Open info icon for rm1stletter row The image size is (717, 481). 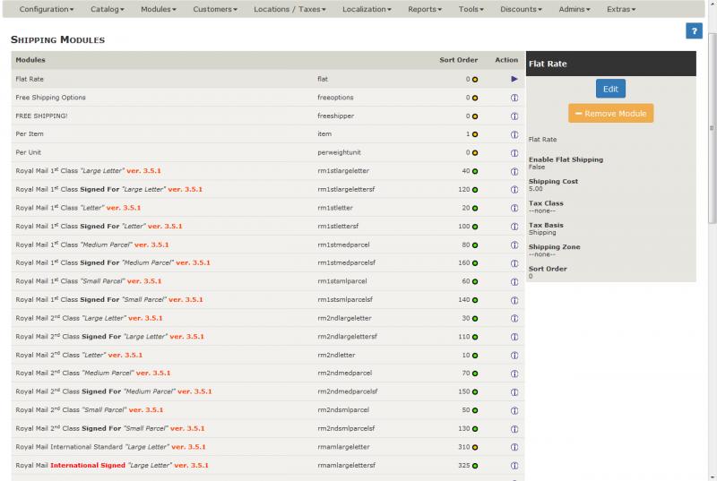pyautogui.click(x=514, y=209)
